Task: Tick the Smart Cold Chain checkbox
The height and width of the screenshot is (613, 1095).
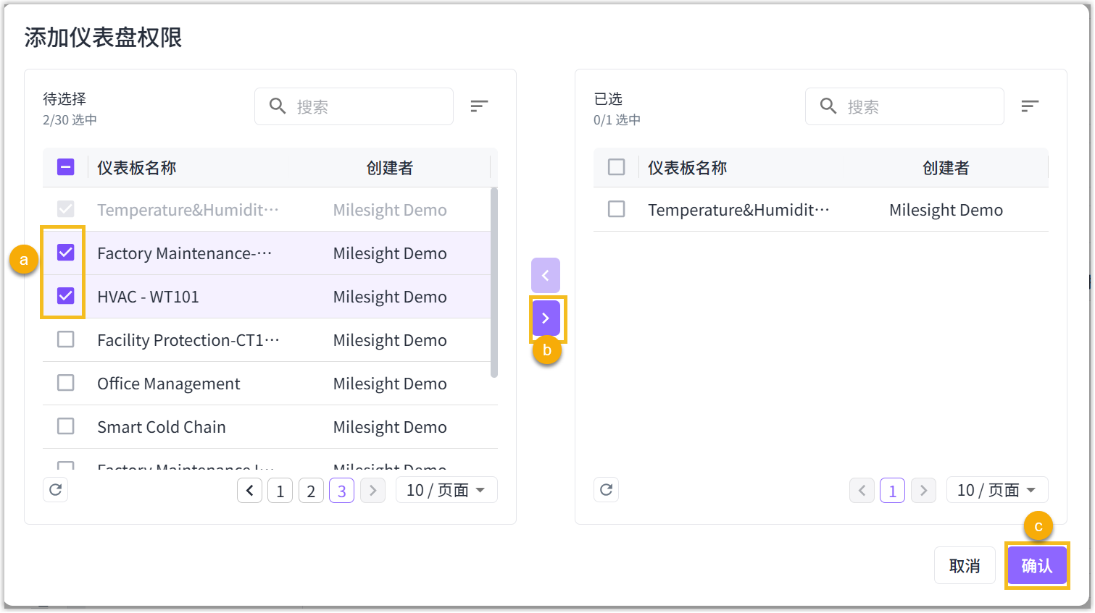Action: pos(66,426)
